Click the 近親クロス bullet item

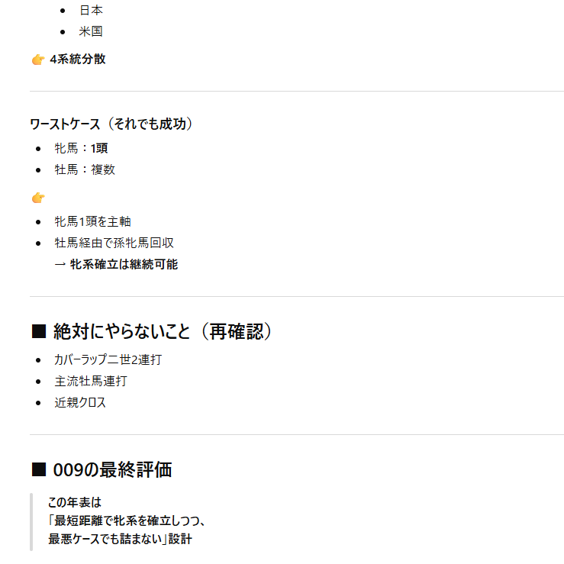[x=80, y=402]
